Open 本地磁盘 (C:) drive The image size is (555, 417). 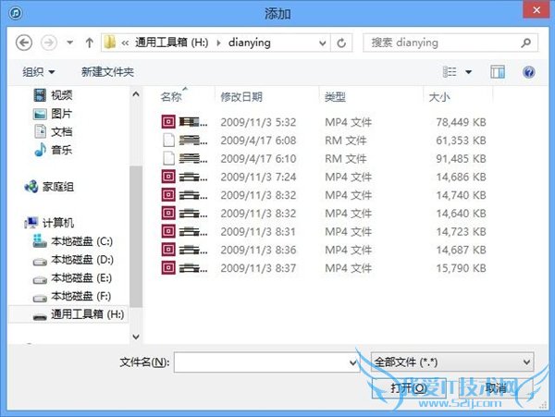coord(73,241)
